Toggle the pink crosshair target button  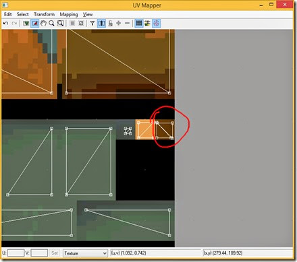click(x=157, y=23)
